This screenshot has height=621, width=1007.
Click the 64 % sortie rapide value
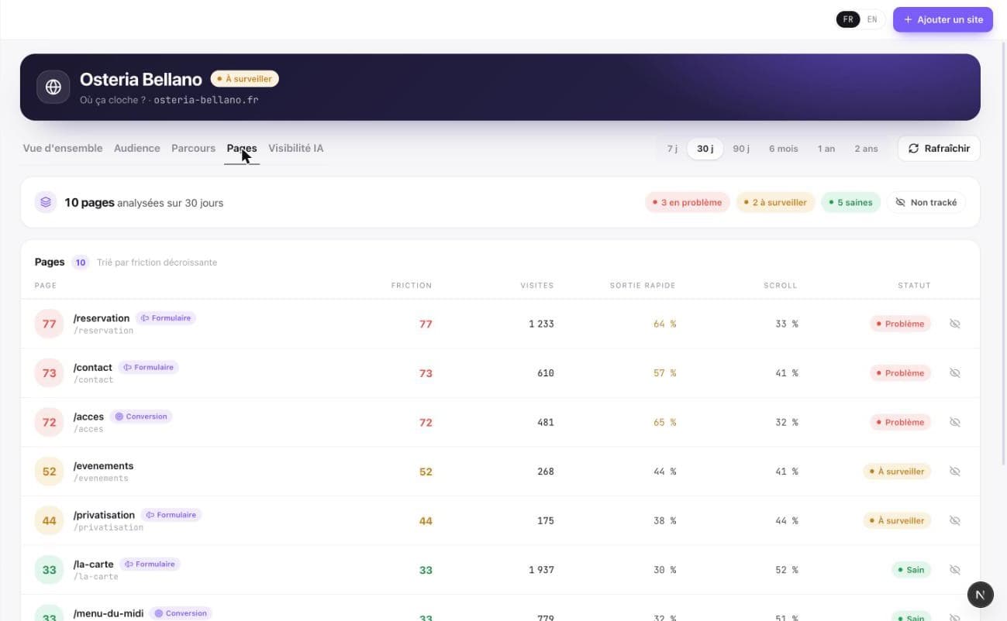pos(664,324)
